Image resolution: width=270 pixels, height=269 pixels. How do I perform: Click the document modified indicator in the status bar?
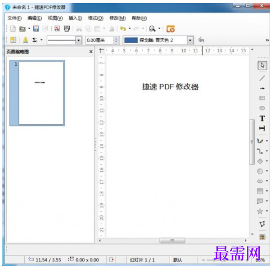[111, 259]
